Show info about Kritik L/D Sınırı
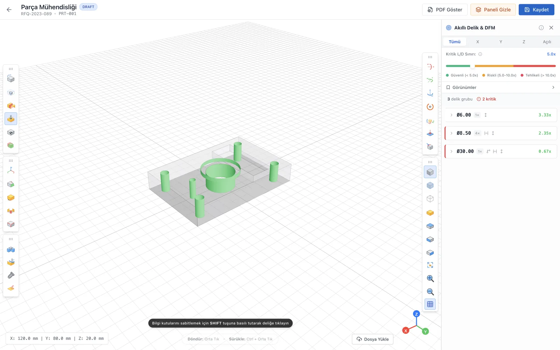Viewport: 560px width, 350px height. point(480,54)
